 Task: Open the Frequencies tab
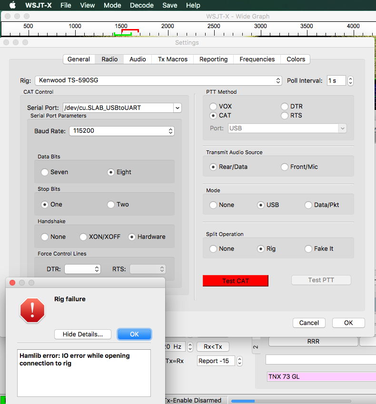tap(257, 59)
